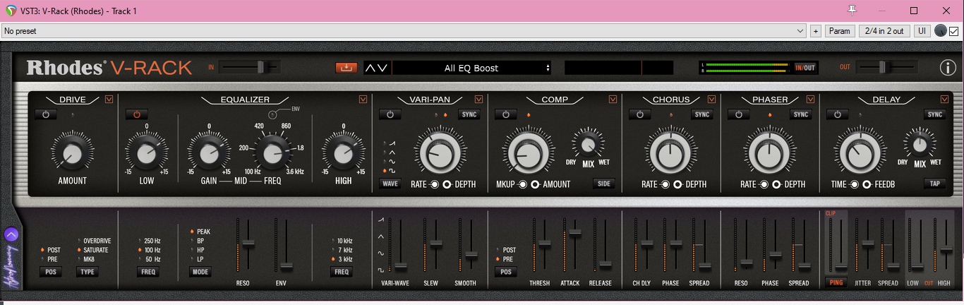The image size is (964, 305).
Task: Click the Comp Mix knob
Action: 588,144
